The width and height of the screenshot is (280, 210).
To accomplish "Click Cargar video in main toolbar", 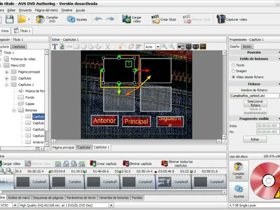I will point(127,19).
